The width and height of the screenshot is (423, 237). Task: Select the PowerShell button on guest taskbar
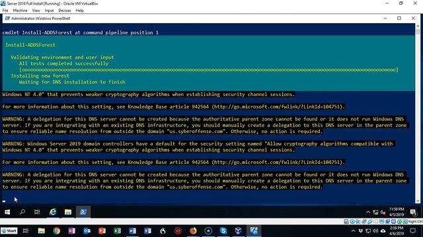[x=83, y=212]
